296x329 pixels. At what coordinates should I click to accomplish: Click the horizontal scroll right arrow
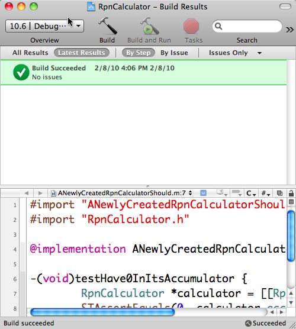(x=282, y=312)
